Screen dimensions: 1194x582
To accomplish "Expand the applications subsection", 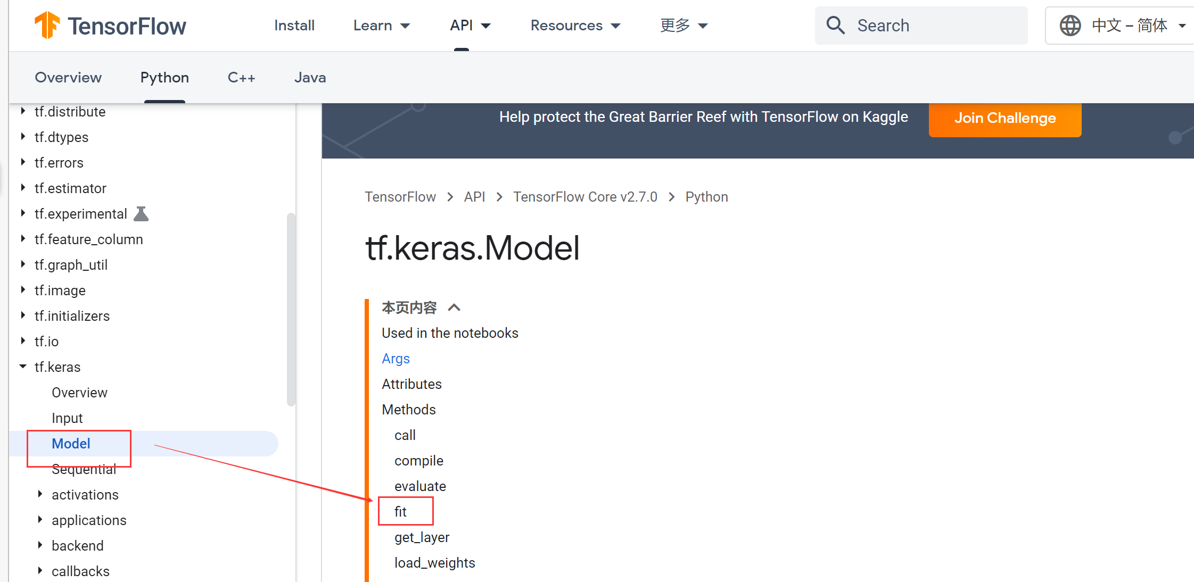I will pos(40,520).
